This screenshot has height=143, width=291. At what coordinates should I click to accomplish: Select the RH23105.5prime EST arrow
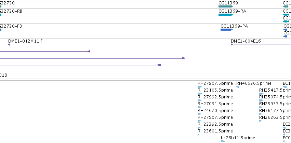click(200, 94)
